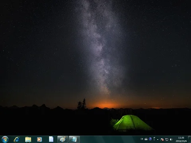Click the language bar input indicator
The height and width of the screenshot is (143, 191).
pyautogui.click(x=142, y=139)
